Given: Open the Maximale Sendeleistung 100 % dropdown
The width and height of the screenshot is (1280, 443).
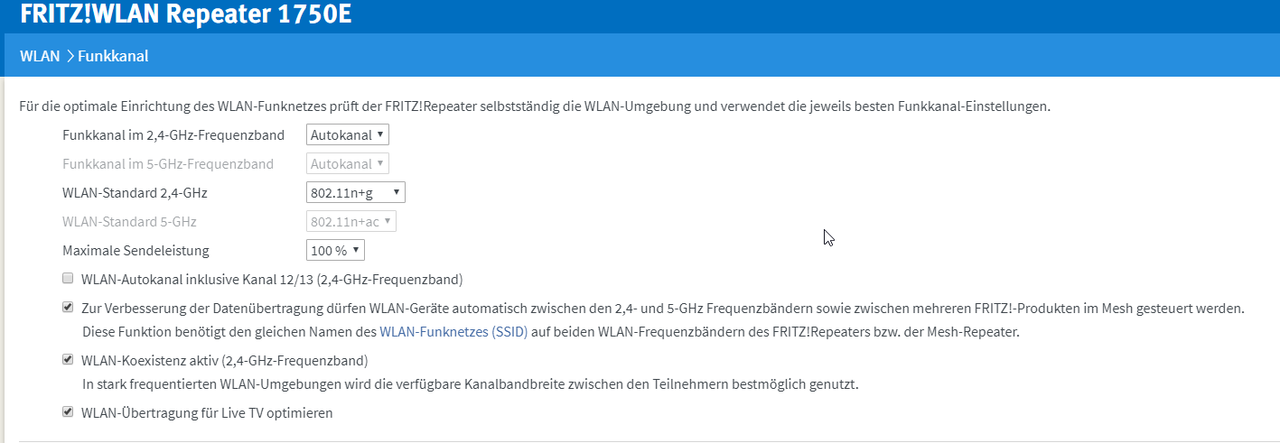Looking at the screenshot, I should coord(336,250).
